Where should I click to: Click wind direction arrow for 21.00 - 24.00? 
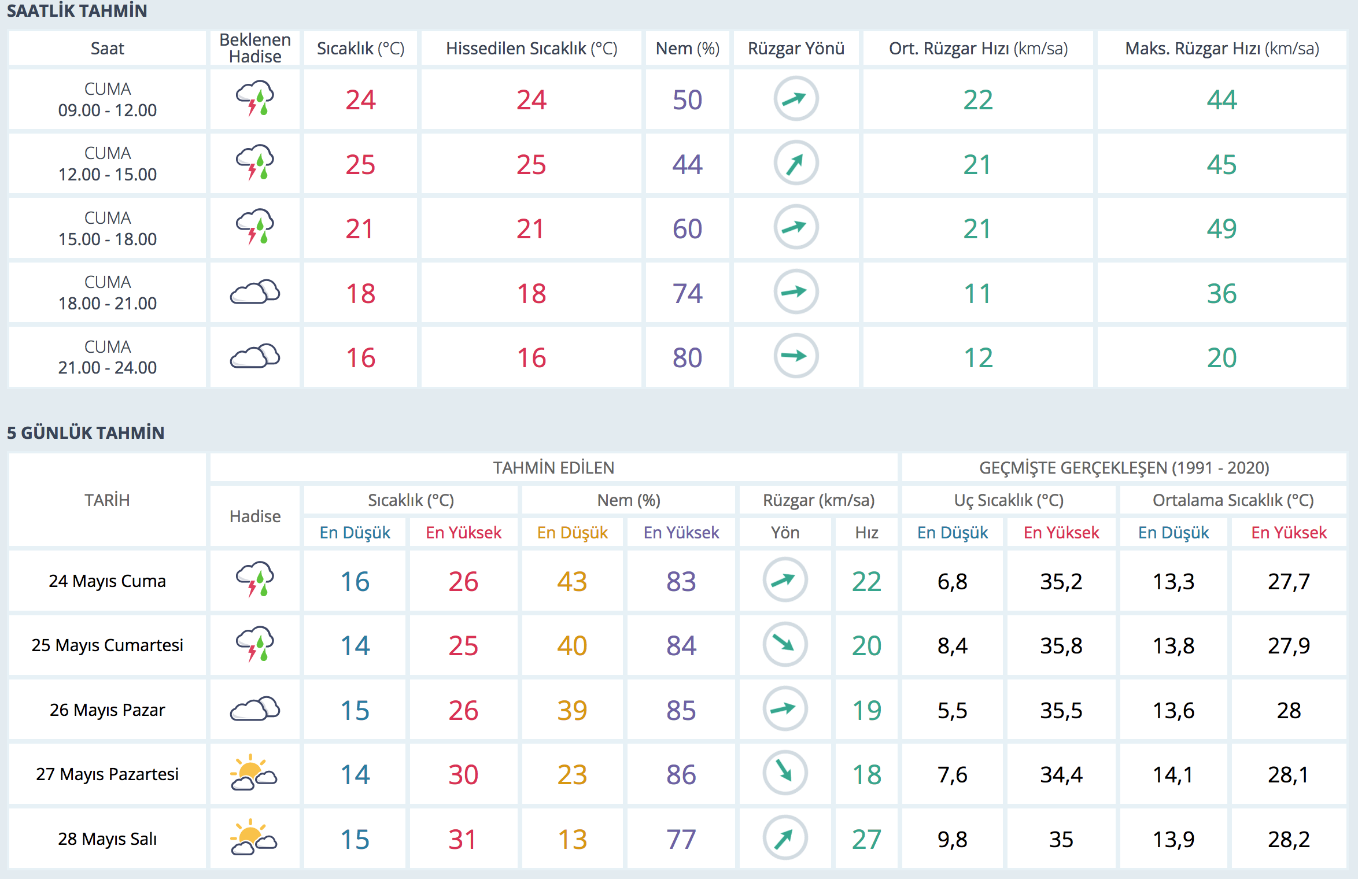click(796, 356)
